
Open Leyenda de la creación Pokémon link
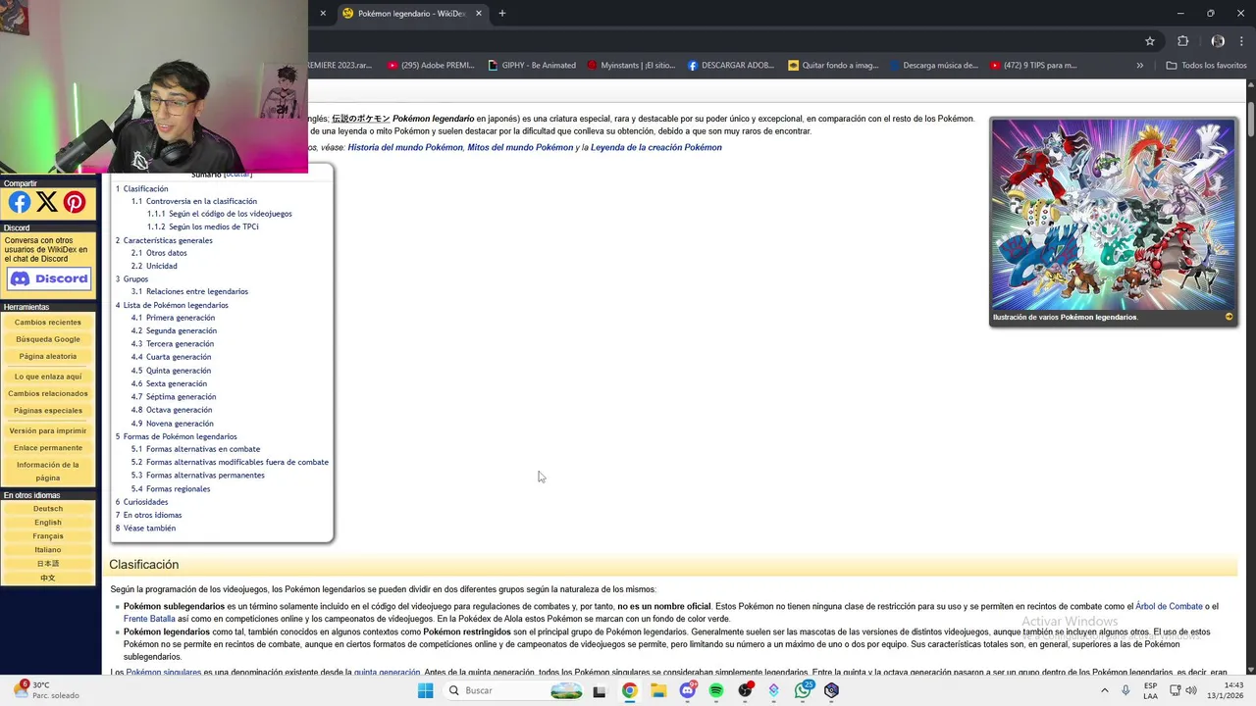(x=655, y=147)
